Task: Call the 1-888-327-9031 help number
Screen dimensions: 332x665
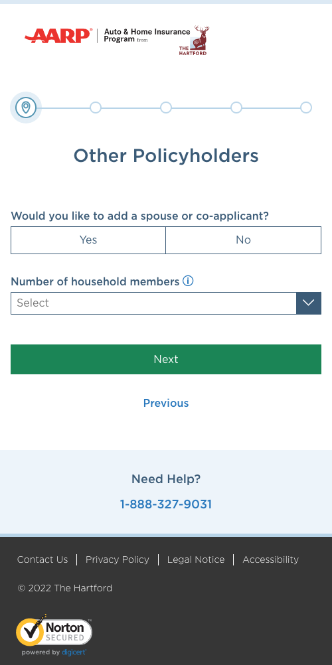Action: (166, 504)
